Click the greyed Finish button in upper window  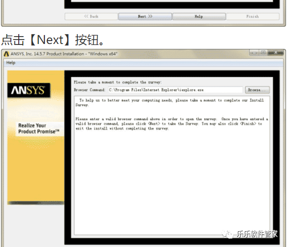(252, 16)
